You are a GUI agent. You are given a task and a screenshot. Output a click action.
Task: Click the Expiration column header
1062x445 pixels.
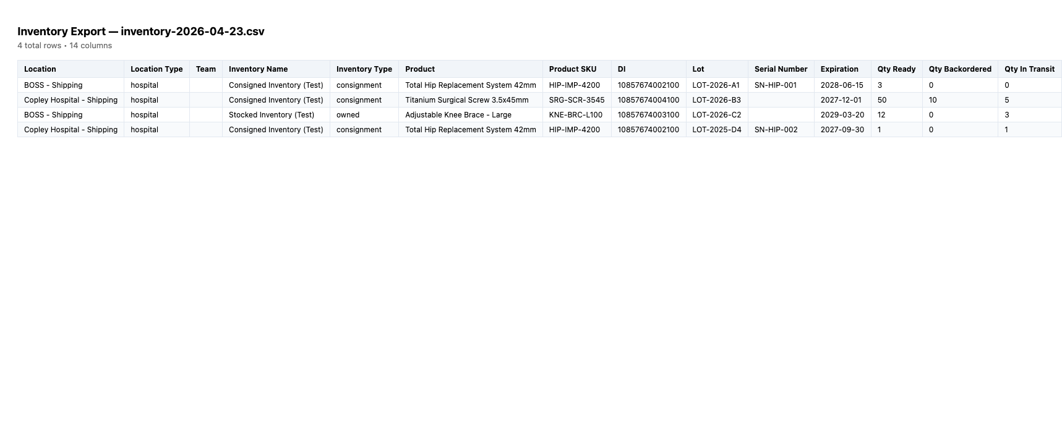click(x=842, y=69)
